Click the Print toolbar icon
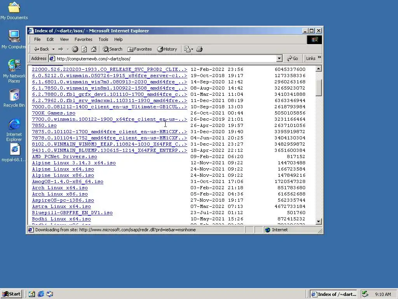The image size is (398, 299). [x=199, y=49]
